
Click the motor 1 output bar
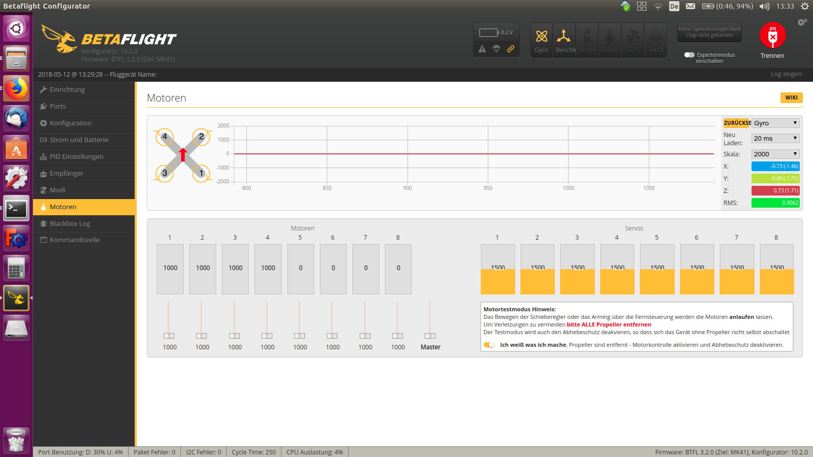(x=170, y=269)
